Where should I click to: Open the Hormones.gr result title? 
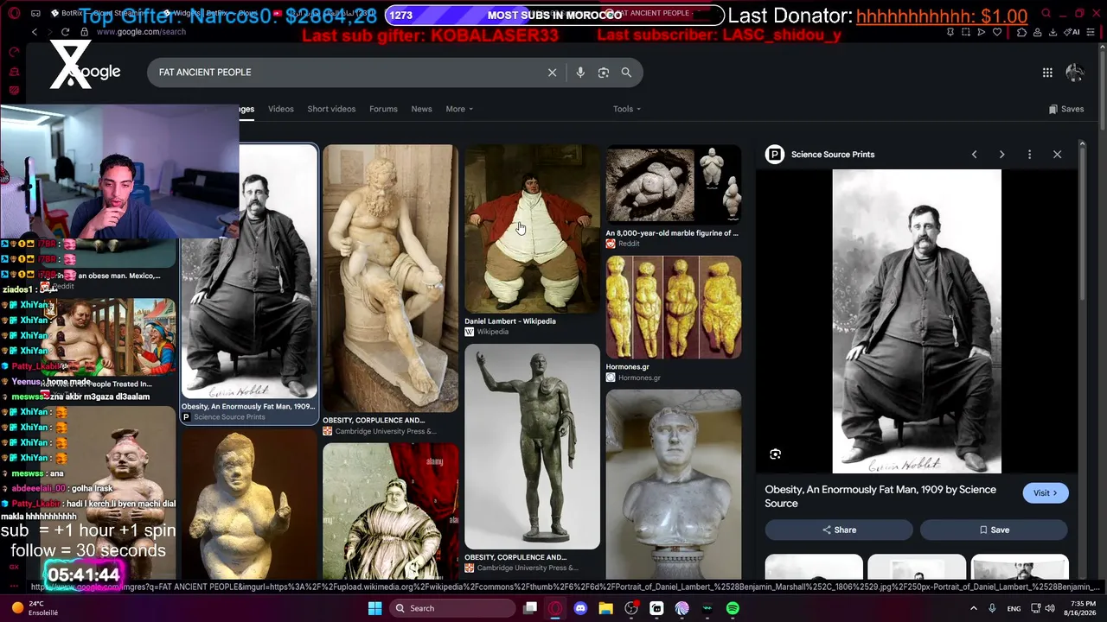[628, 367]
